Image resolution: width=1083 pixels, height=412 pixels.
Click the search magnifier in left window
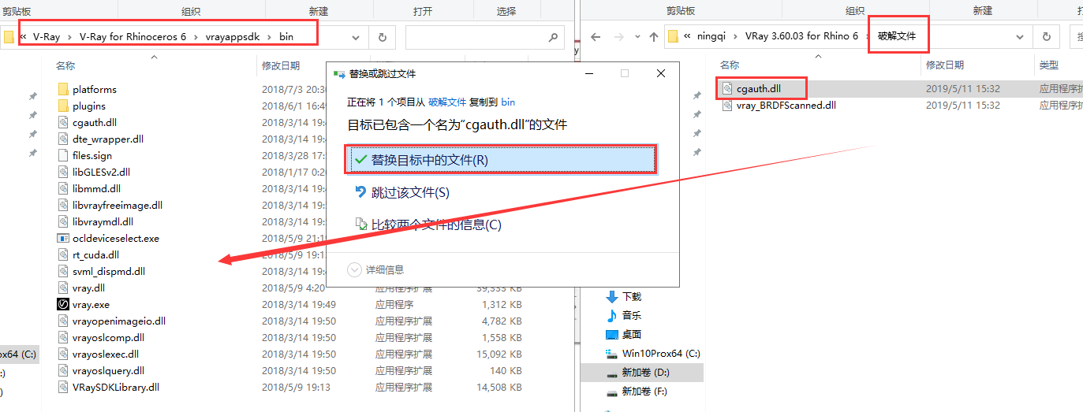(554, 37)
